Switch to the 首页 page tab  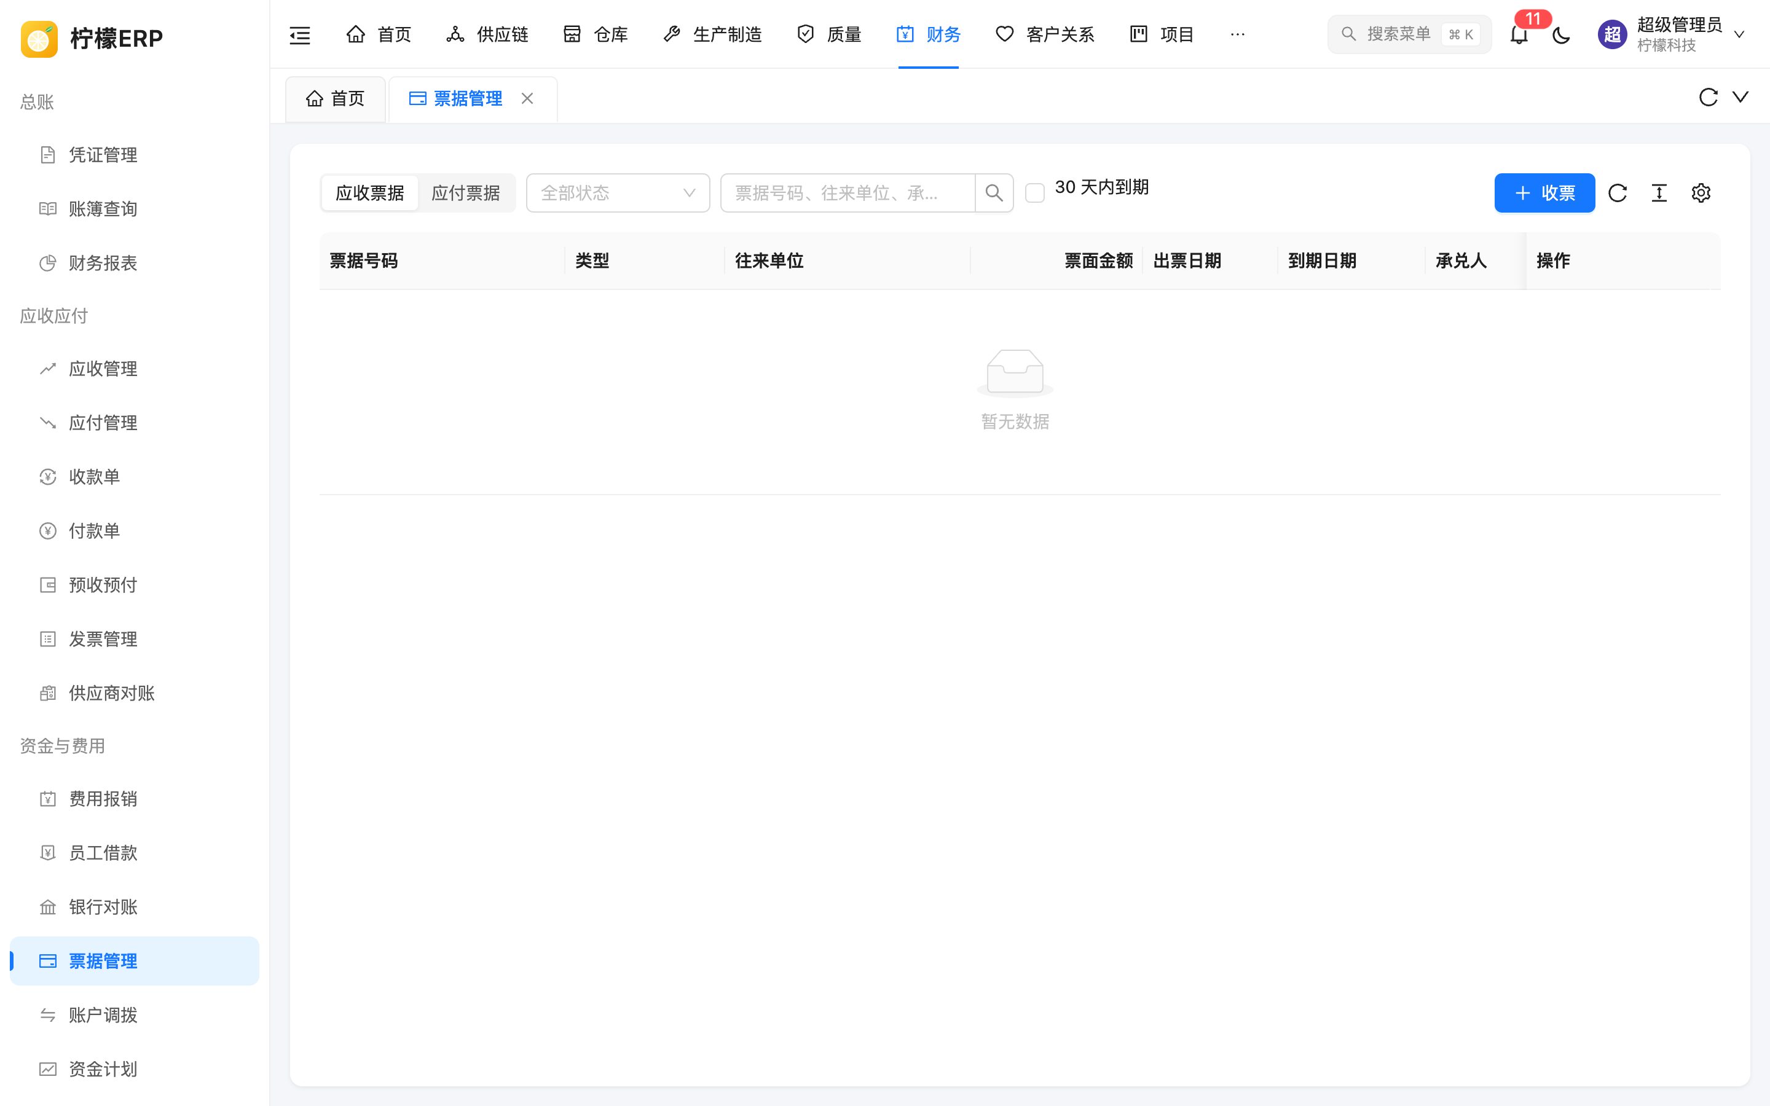coord(336,99)
